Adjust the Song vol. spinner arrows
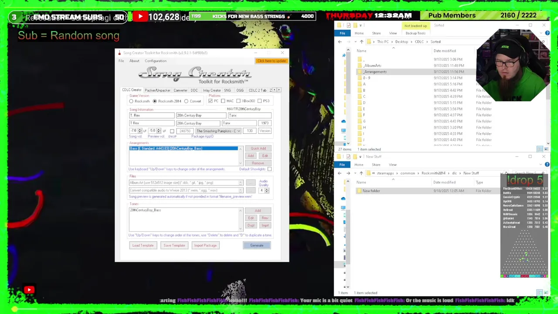The image size is (558, 314). 139,131
